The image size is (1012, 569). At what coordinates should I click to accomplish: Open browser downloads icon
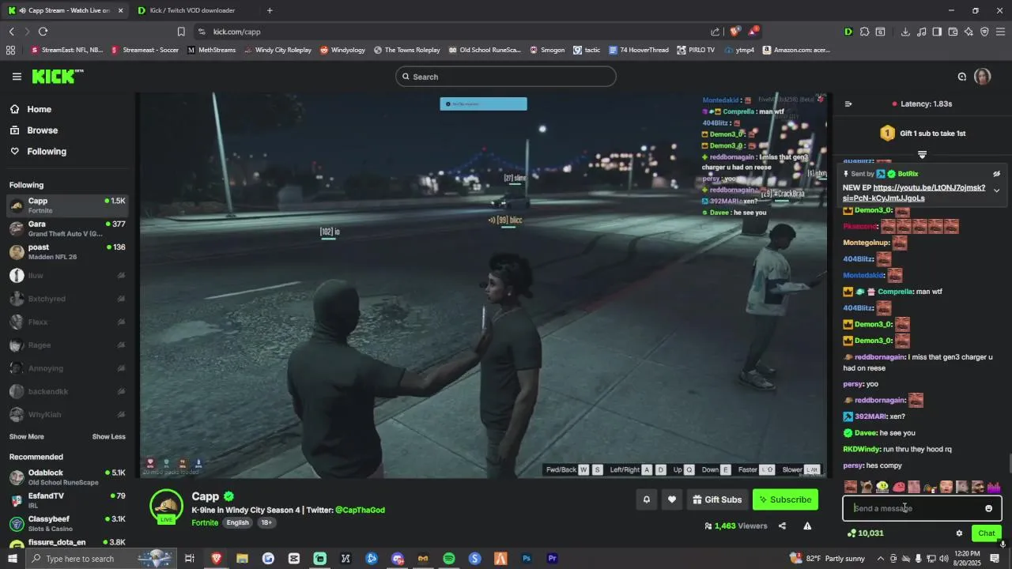click(x=905, y=32)
